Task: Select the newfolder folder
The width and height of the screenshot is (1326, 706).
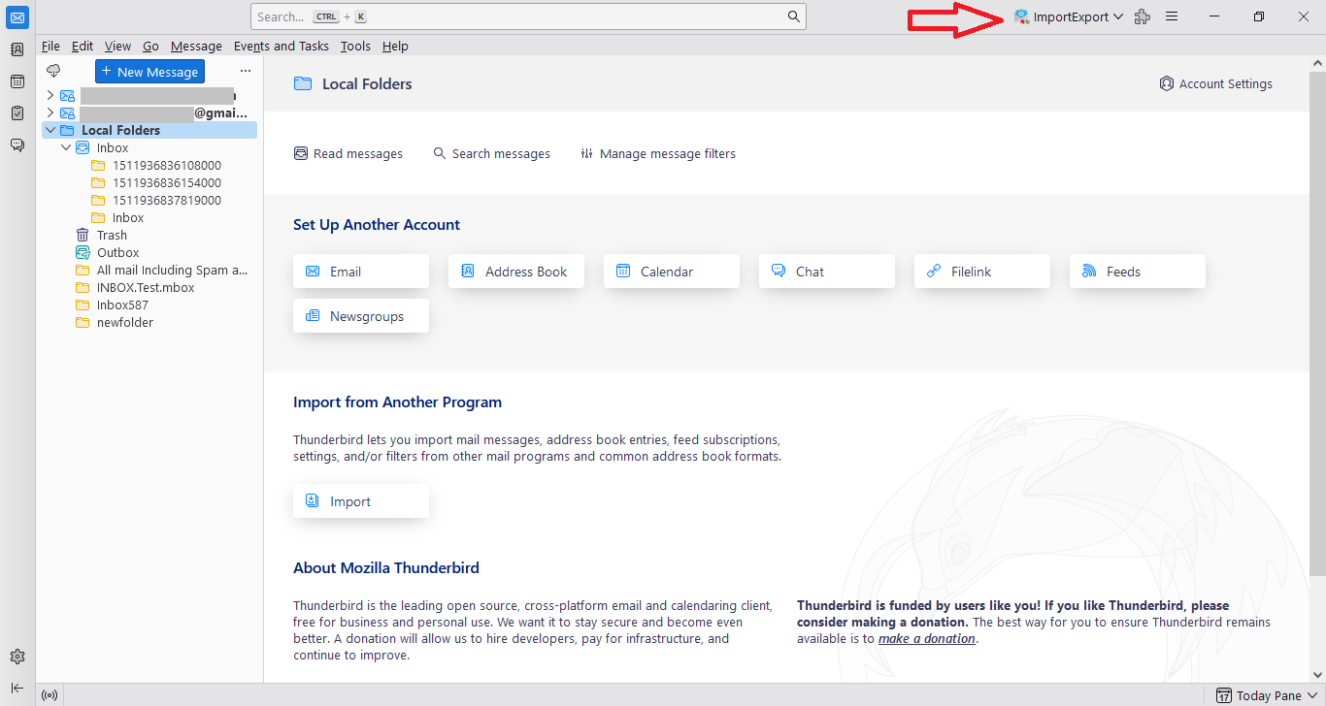Action: point(125,322)
